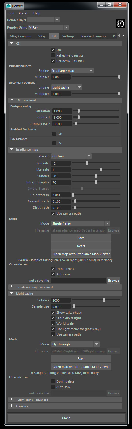Collapse the Light cache section

(x=66, y=293)
